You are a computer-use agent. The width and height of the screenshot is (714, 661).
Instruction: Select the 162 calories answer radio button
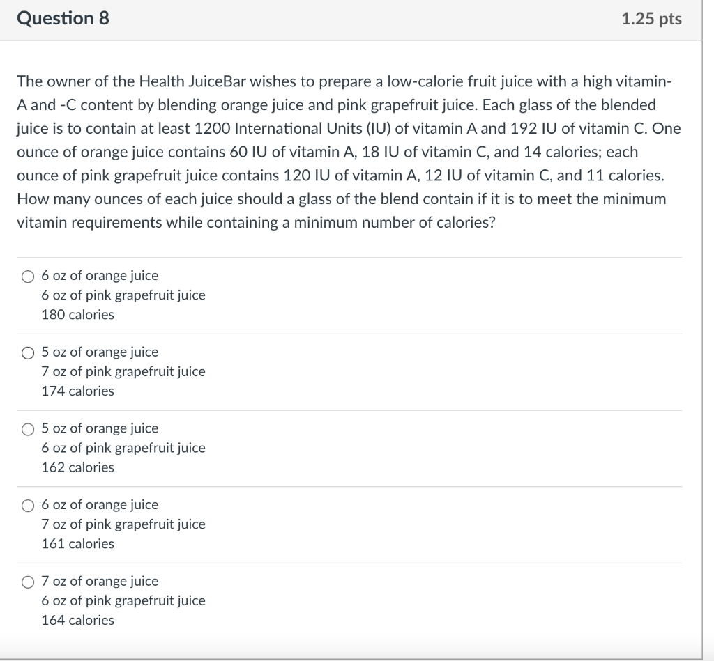(x=28, y=429)
